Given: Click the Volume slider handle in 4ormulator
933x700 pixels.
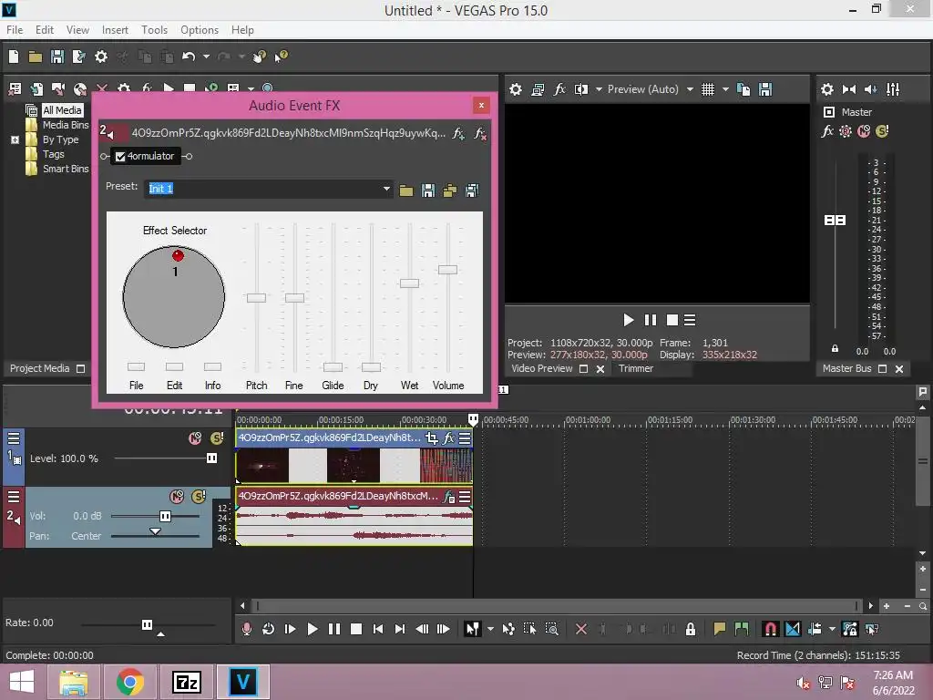Looking at the screenshot, I should pyautogui.click(x=447, y=270).
